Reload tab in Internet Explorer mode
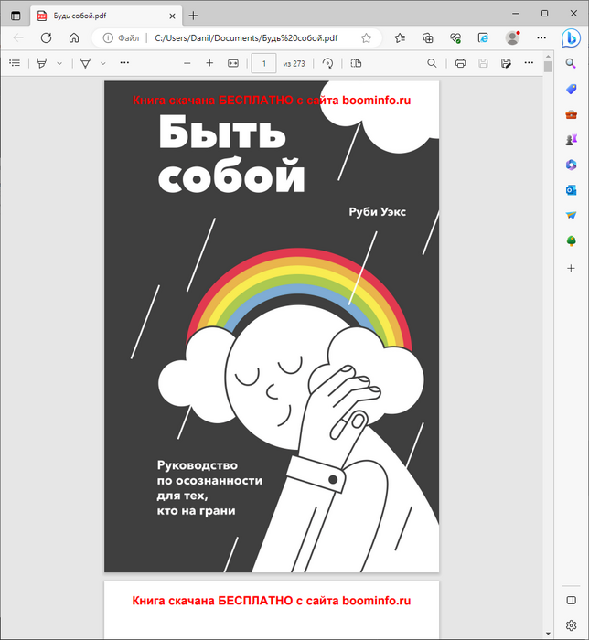Screen dimensions: 589x640 (x=483, y=38)
